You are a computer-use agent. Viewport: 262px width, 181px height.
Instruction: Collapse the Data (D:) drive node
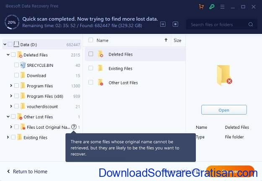[x=5, y=44]
